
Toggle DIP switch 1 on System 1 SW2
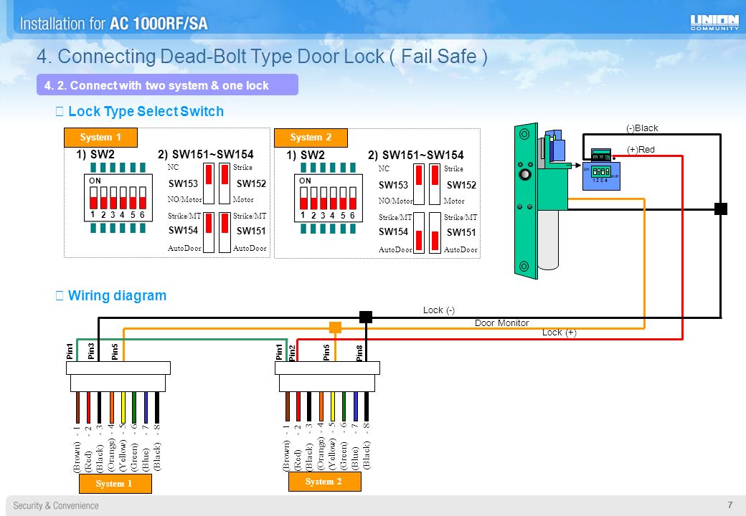click(93, 198)
